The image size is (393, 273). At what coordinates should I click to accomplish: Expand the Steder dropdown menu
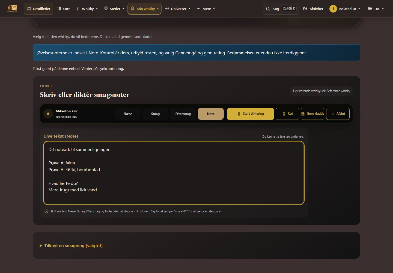(114, 9)
